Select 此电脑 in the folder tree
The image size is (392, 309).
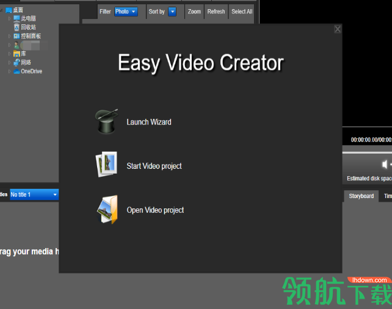(x=28, y=18)
